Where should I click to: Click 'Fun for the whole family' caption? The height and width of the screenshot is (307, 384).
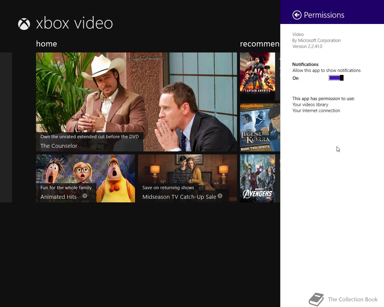click(66, 188)
